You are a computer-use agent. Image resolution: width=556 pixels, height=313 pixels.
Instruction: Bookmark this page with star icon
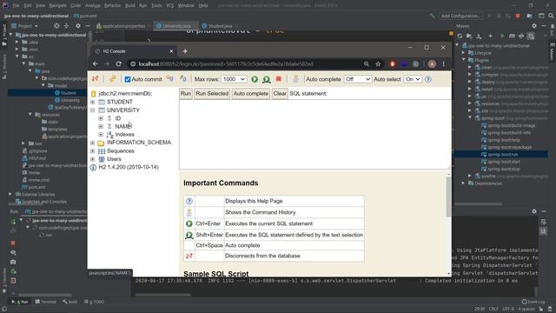coord(378,63)
